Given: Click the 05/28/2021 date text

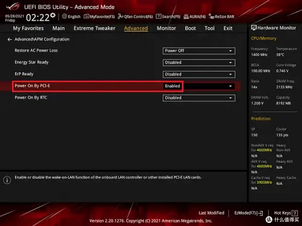Looking at the screenshot, I should 15,16.
